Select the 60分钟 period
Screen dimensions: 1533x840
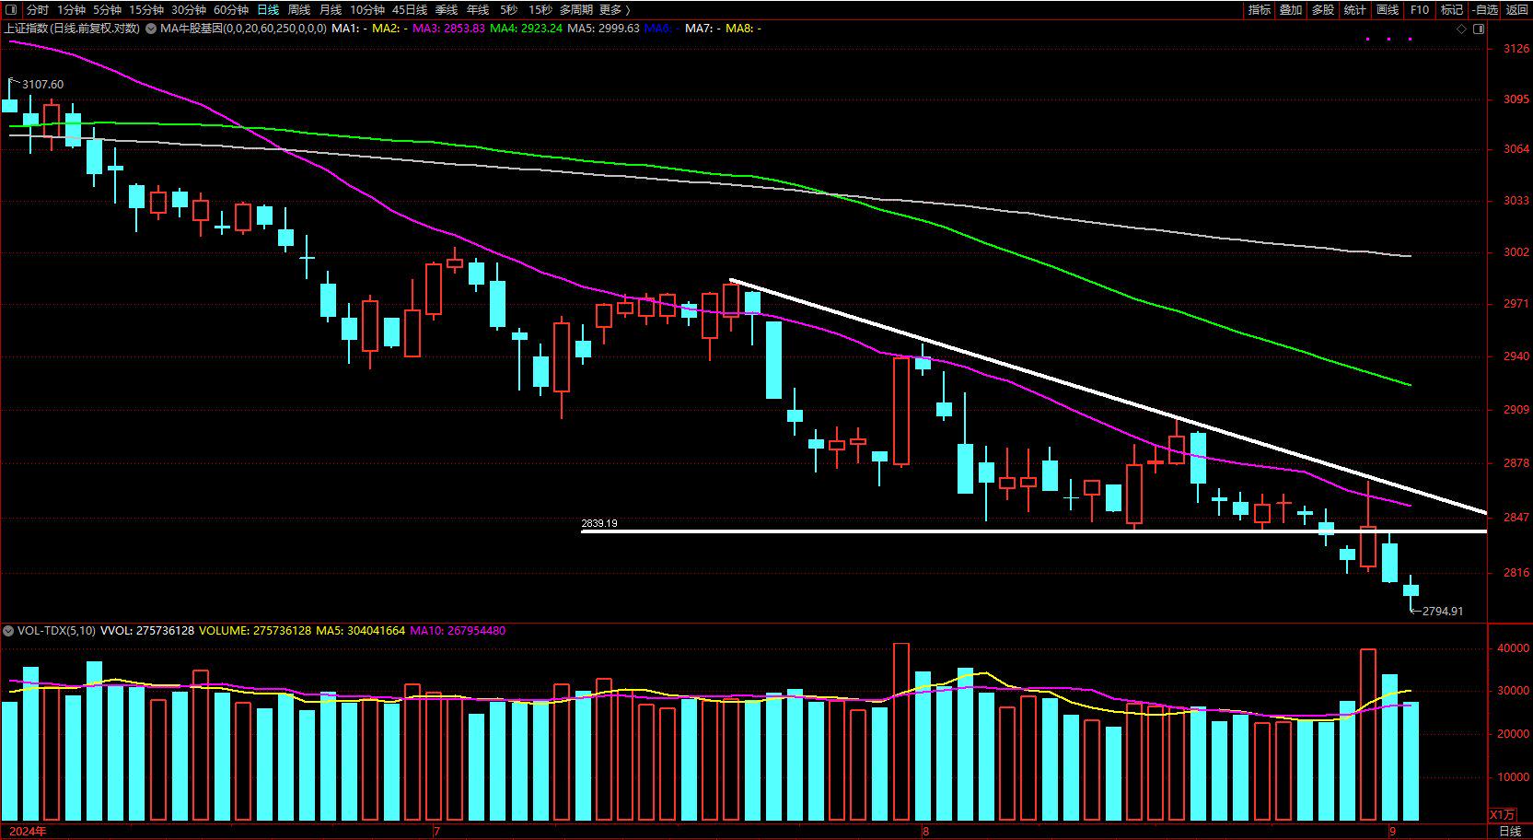[230, 10]
